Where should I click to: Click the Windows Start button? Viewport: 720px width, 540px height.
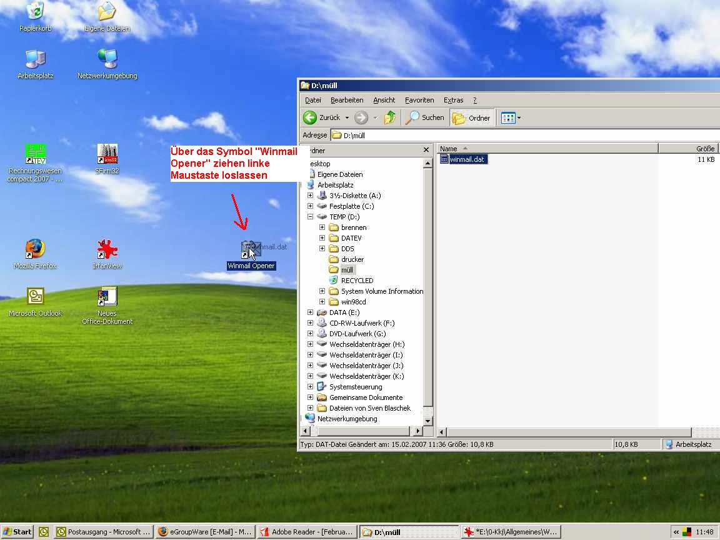pos(17,532)
